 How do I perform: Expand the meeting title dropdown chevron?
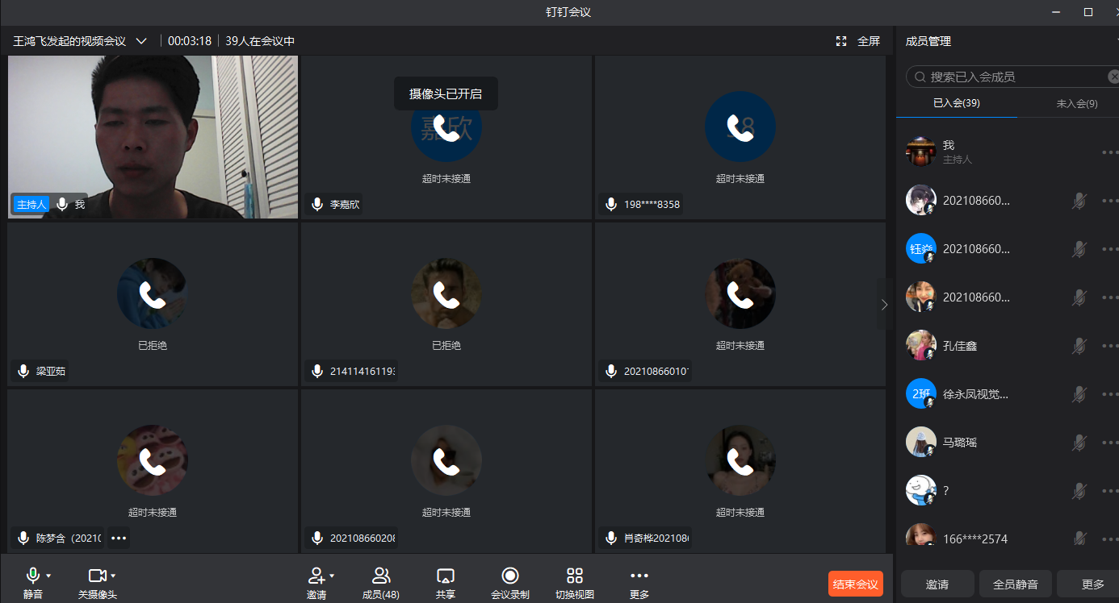click(x=141, y=41)
